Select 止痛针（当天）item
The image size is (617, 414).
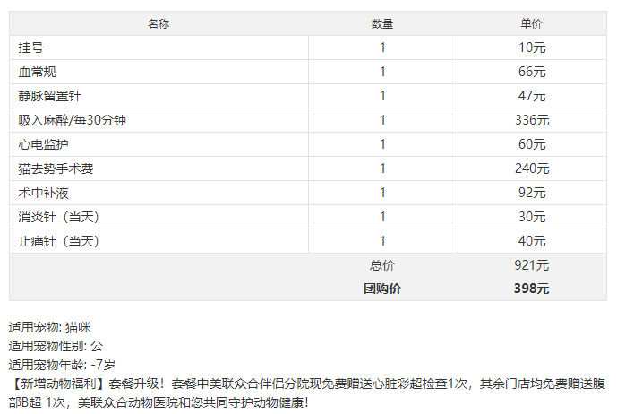coord(58,241)
